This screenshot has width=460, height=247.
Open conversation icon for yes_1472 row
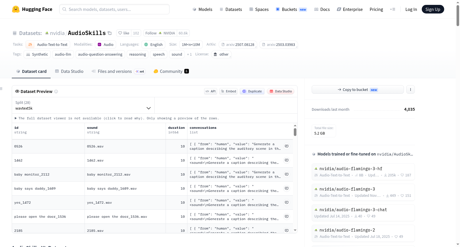click(287, 203)
